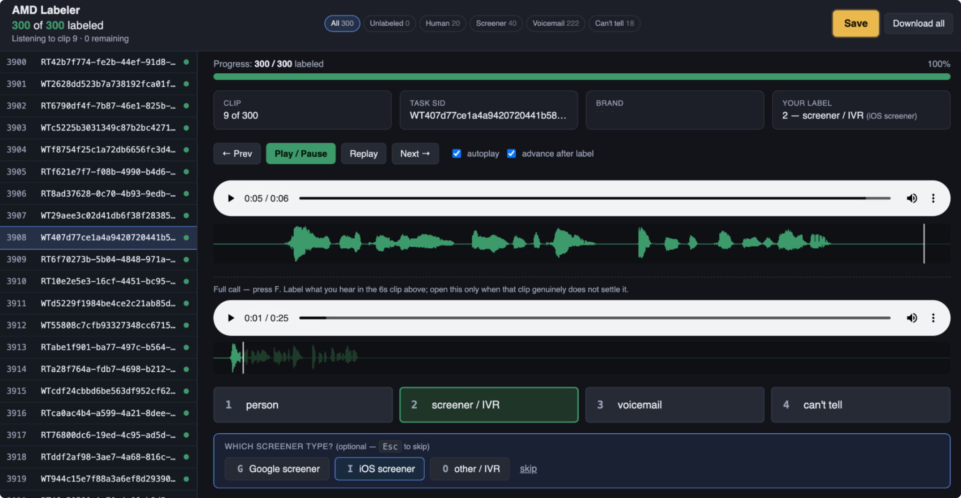Viewport: 961px width, 498px height.
Task: Seek within the full call progress slider
Action: 595,318
